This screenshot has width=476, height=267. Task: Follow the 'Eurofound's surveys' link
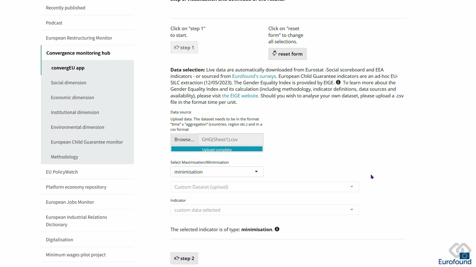[254, 76]
